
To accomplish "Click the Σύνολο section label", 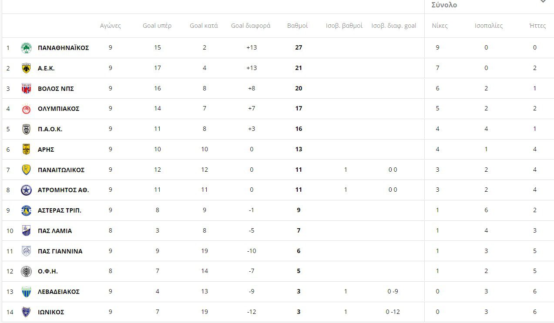I will [444, 5].
